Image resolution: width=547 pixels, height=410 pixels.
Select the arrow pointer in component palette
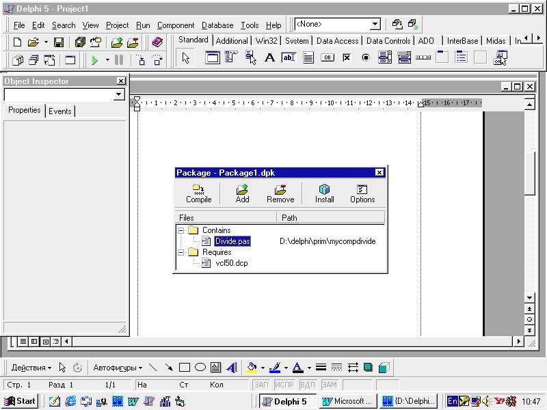coord(185,58)
